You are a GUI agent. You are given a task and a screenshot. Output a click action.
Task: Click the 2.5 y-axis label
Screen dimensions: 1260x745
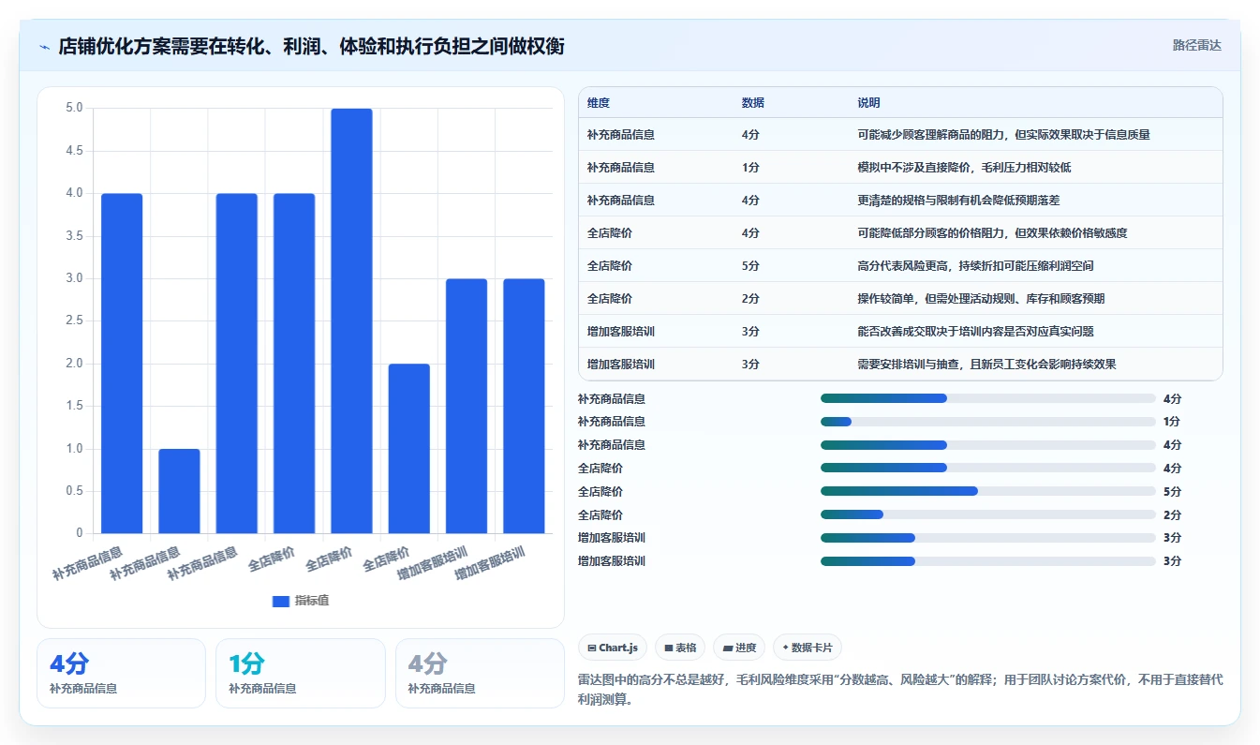click(x=74, y=320)
